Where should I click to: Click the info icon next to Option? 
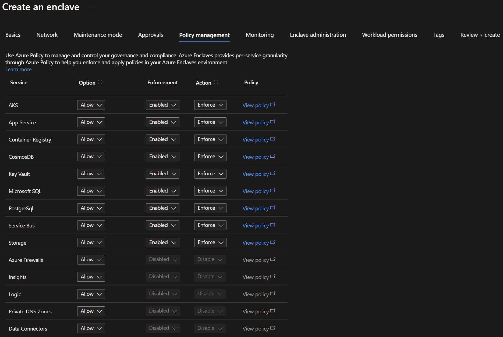tap(100, 82)
